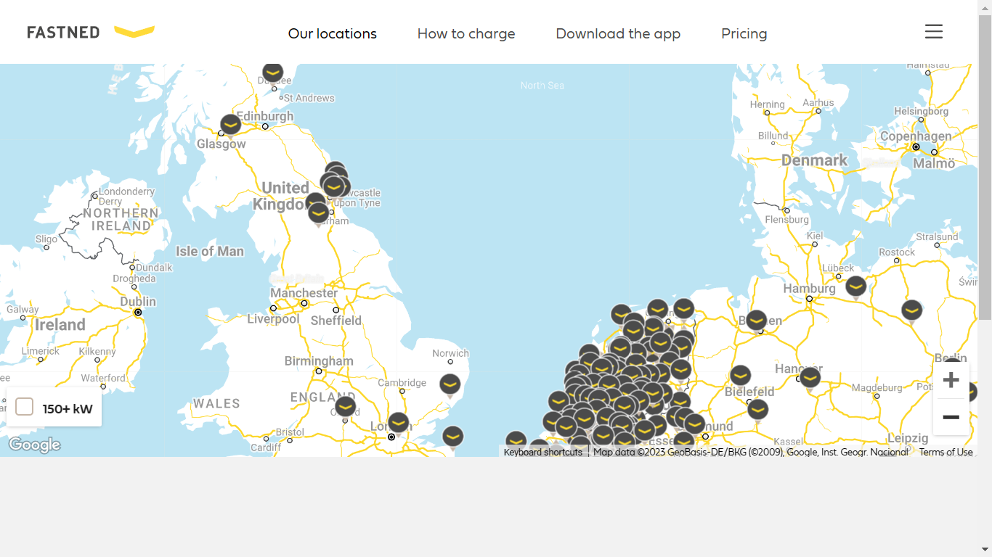Select the station marker near Dundee
This screenshot has width=992, height=557.
tap(272, 73)
